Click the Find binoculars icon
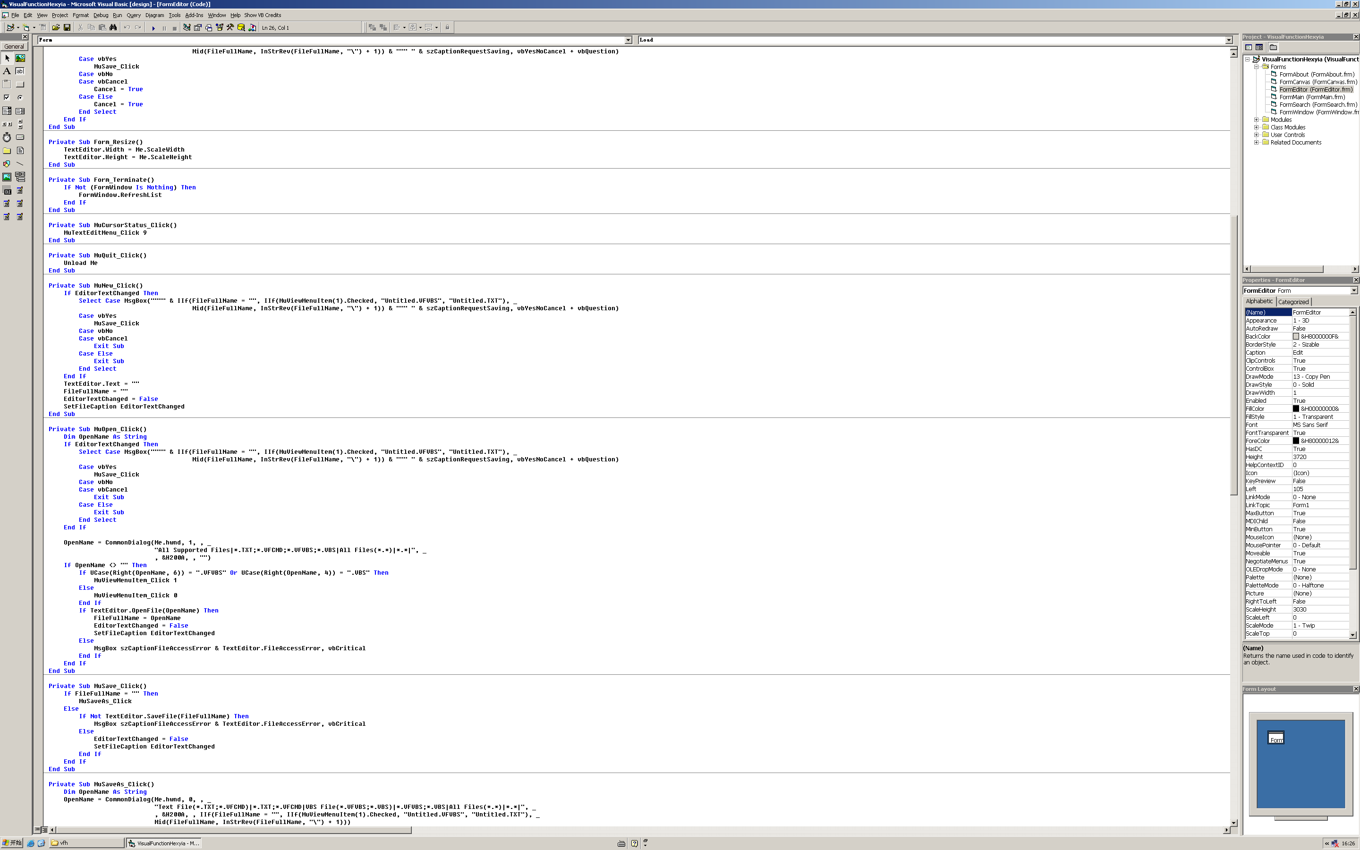Image resolution: width=1360 pixels, height=850 pixels. pos(113,27)
